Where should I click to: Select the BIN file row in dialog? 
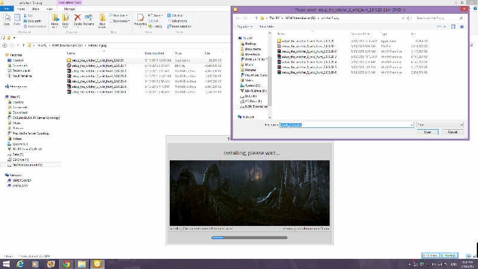[x=352, y=47]
